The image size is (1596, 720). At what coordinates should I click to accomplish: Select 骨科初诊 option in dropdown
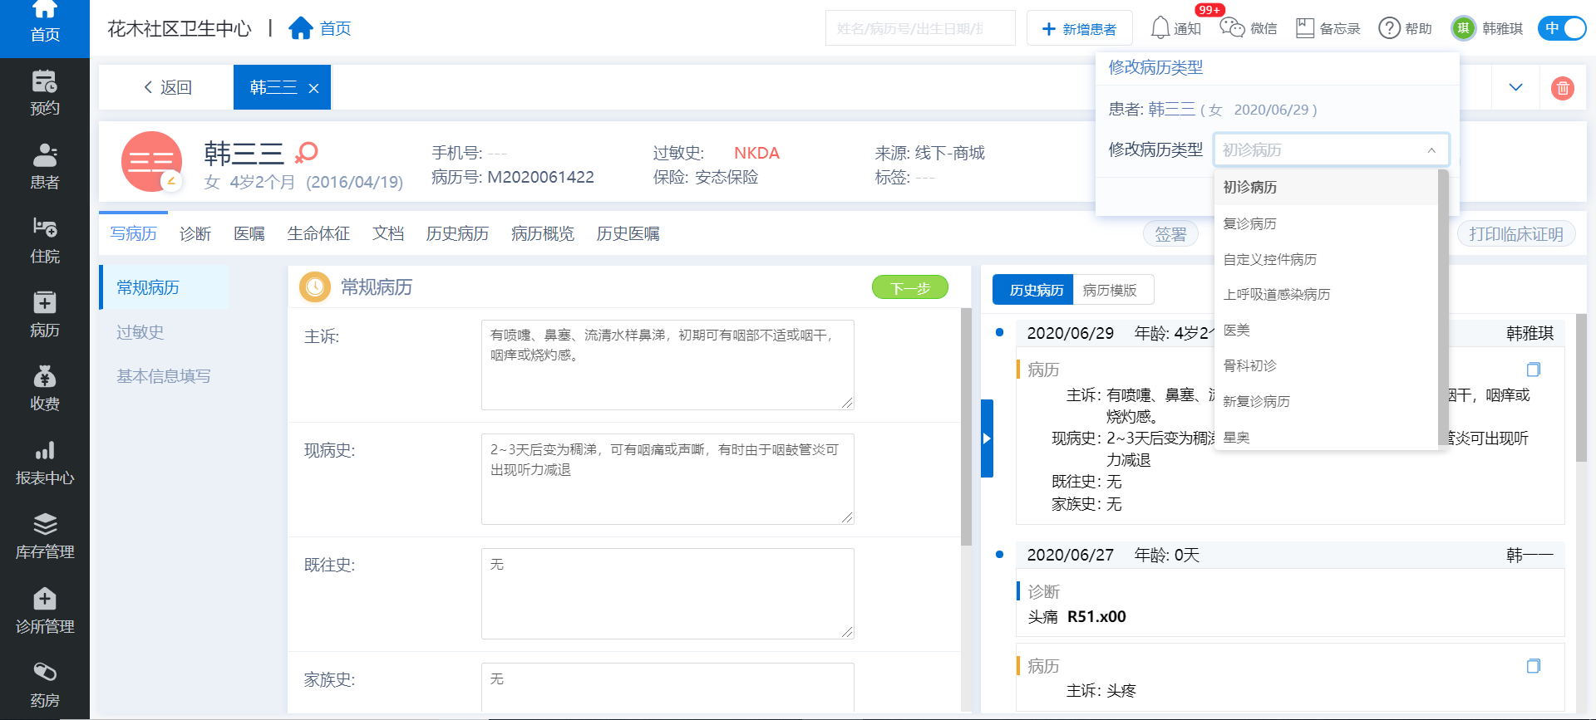point(1326,365)
